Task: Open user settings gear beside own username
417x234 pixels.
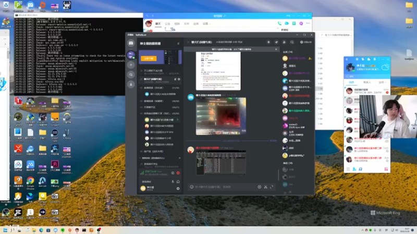Action: tap(178, 188)
